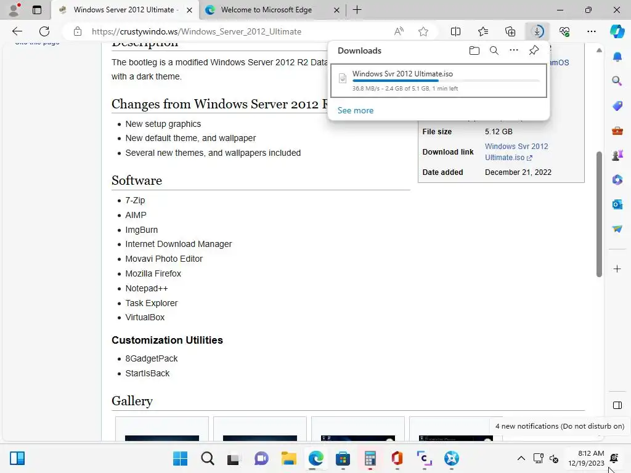Add a sidebar app with plus button
This screenshot has width=631, height=473.
click(617, 269)
